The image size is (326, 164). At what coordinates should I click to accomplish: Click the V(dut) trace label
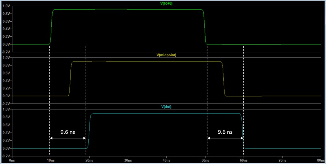click(166, 107)
